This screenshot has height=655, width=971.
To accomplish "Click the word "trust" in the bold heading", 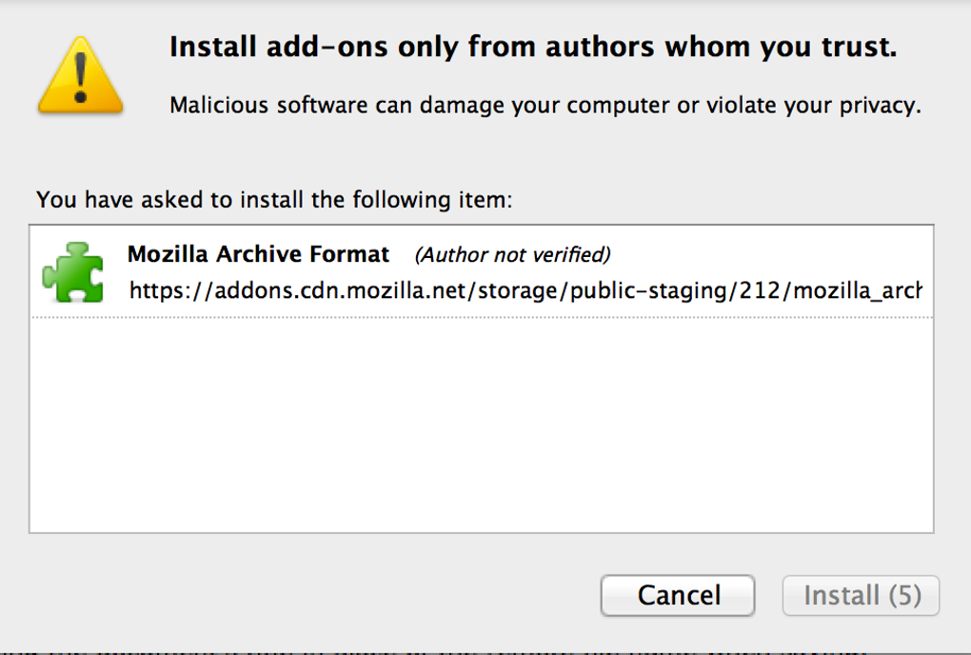I will click(x=858, y=47).
